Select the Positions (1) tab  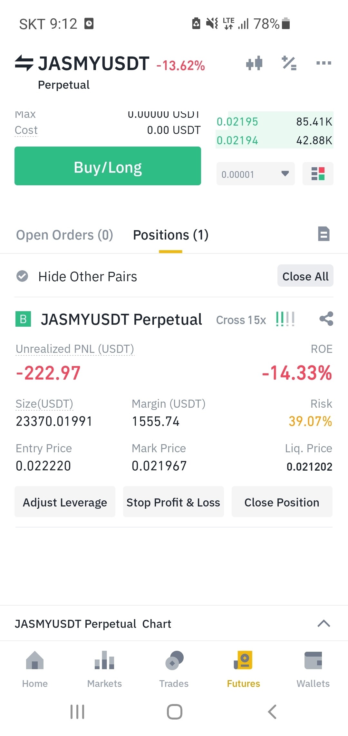coord(170,235)
